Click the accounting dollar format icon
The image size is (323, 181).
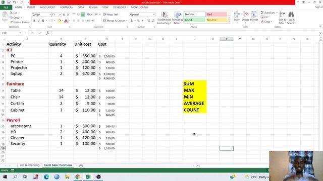coord(132,21)
